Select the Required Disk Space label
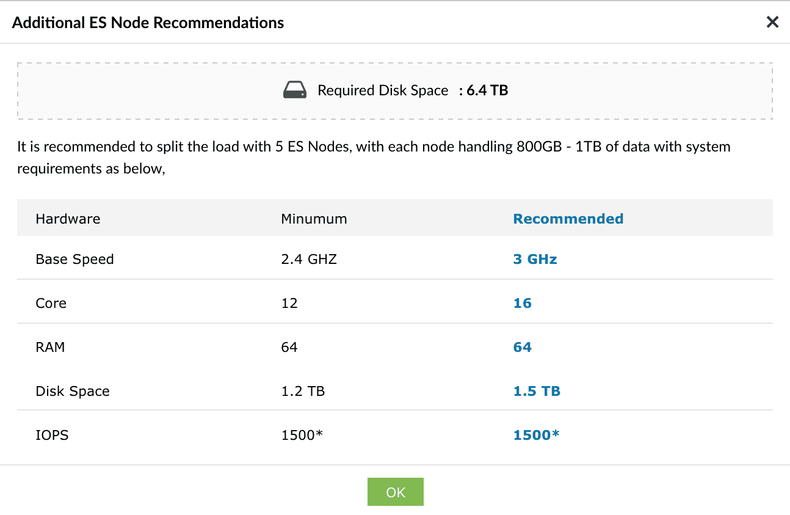The height and width of the screenshot is (515, 790). (383, 91)
